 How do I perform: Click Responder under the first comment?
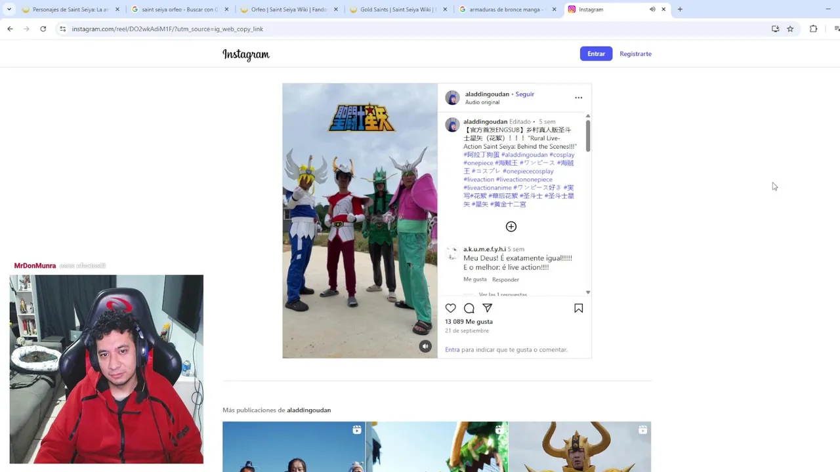click(x=505, y=280)
